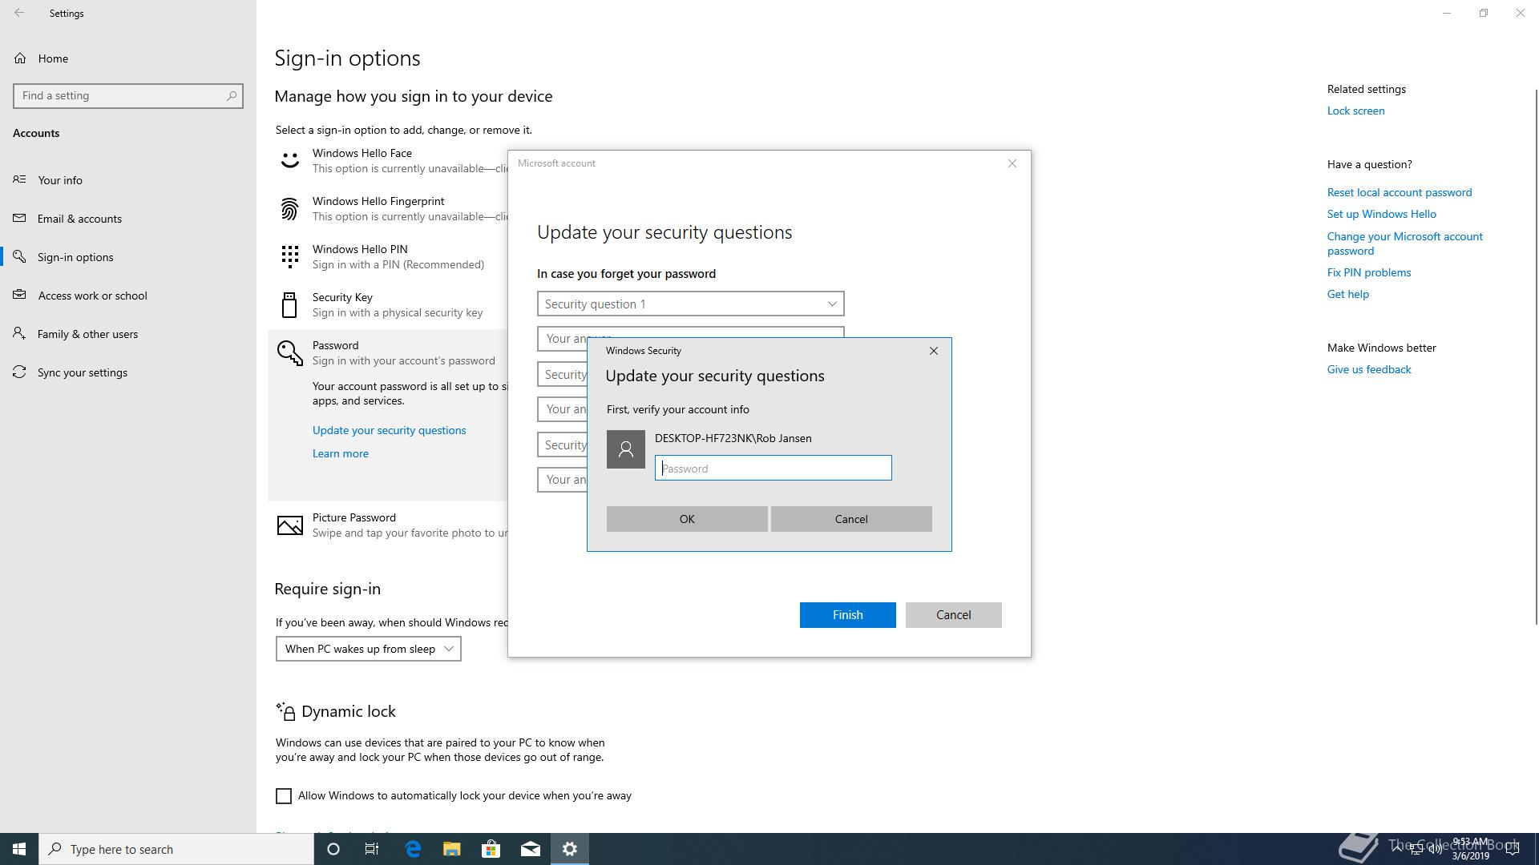Click the Family & other users icon
Viewport: 1539px width, 865px height.
pyautogui.click(x=19, y=333)
